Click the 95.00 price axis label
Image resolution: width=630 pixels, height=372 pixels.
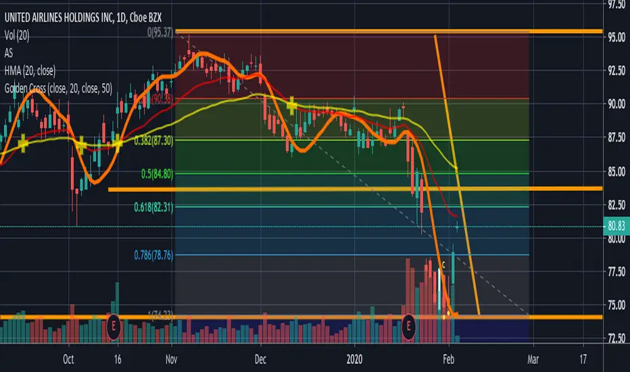[x=616, y=37]
